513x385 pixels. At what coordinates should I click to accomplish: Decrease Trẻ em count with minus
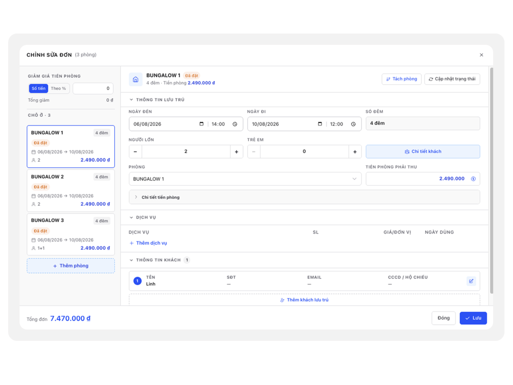pos(254,151)
